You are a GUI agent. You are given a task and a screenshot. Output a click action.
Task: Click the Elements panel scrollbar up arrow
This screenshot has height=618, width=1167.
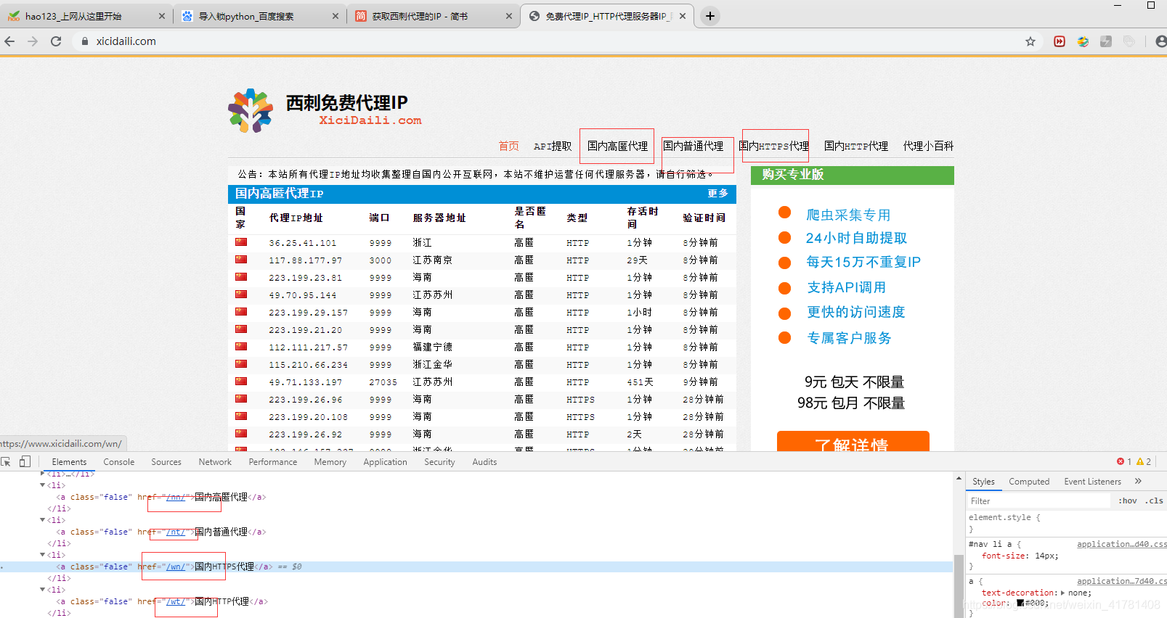pos(959,478)
